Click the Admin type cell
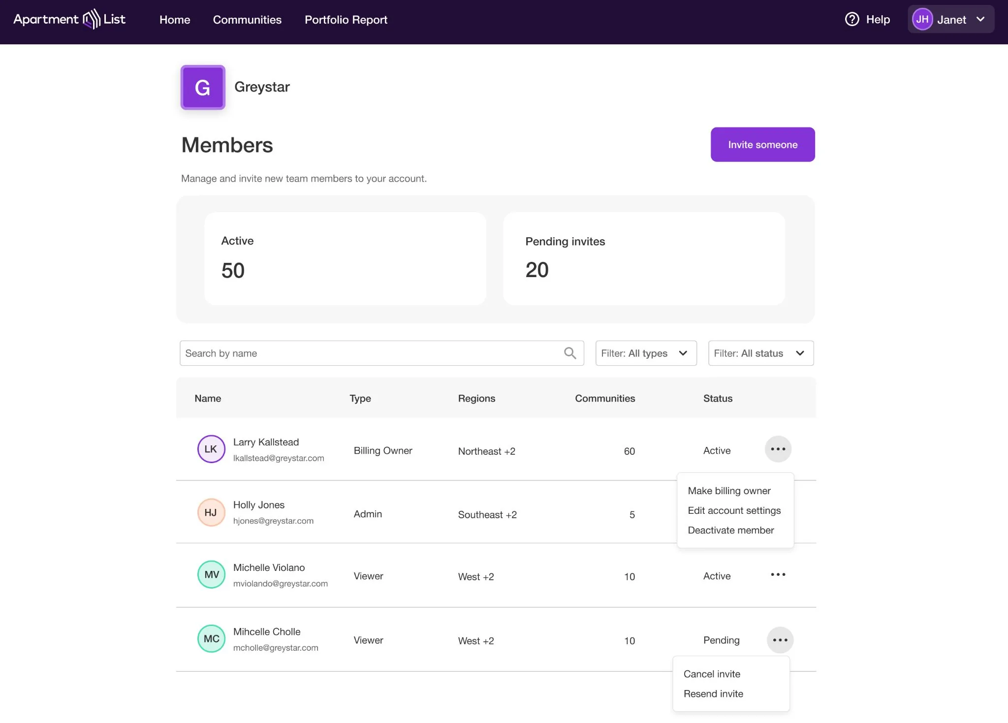 368,514
